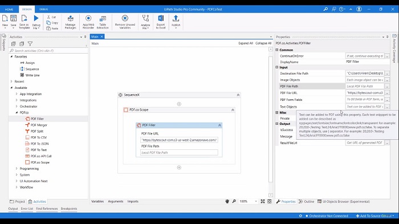Click the New file icon
The height and width of the screenshot is (224, 399).
pos(5,18)
